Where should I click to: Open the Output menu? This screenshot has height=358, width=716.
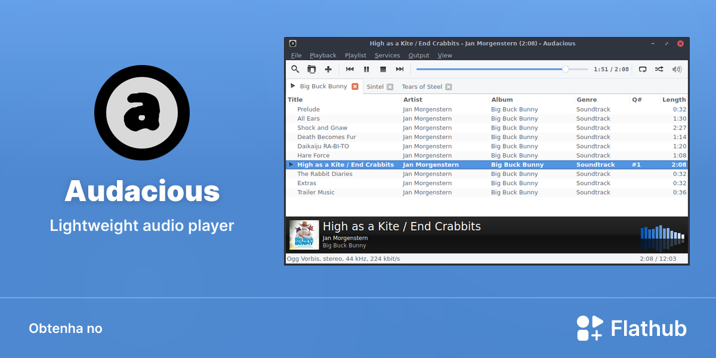[419, 55]
